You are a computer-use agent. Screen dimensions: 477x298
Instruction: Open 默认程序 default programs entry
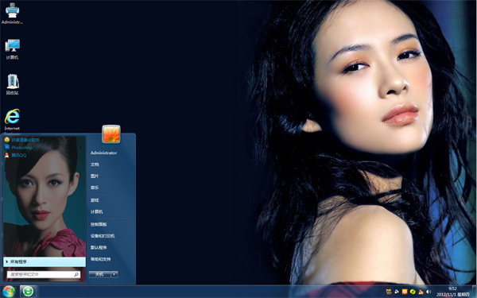(99, 247)
